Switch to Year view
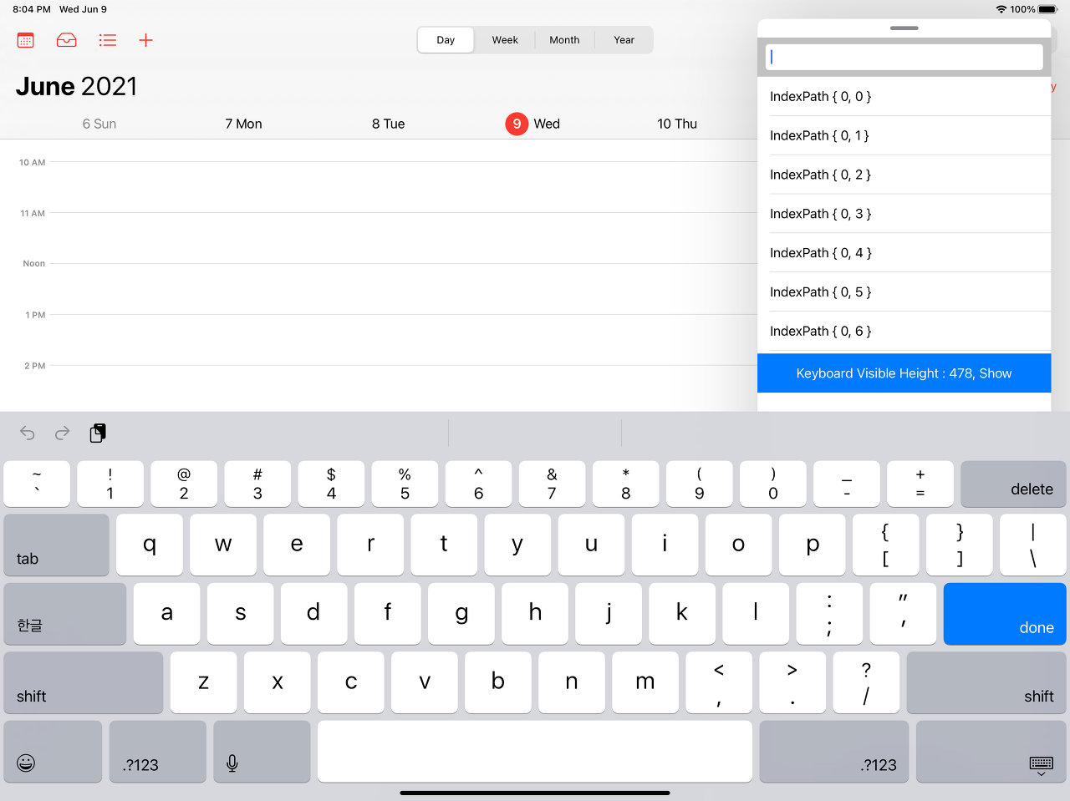1070x801 pixels. pos(624,40)
